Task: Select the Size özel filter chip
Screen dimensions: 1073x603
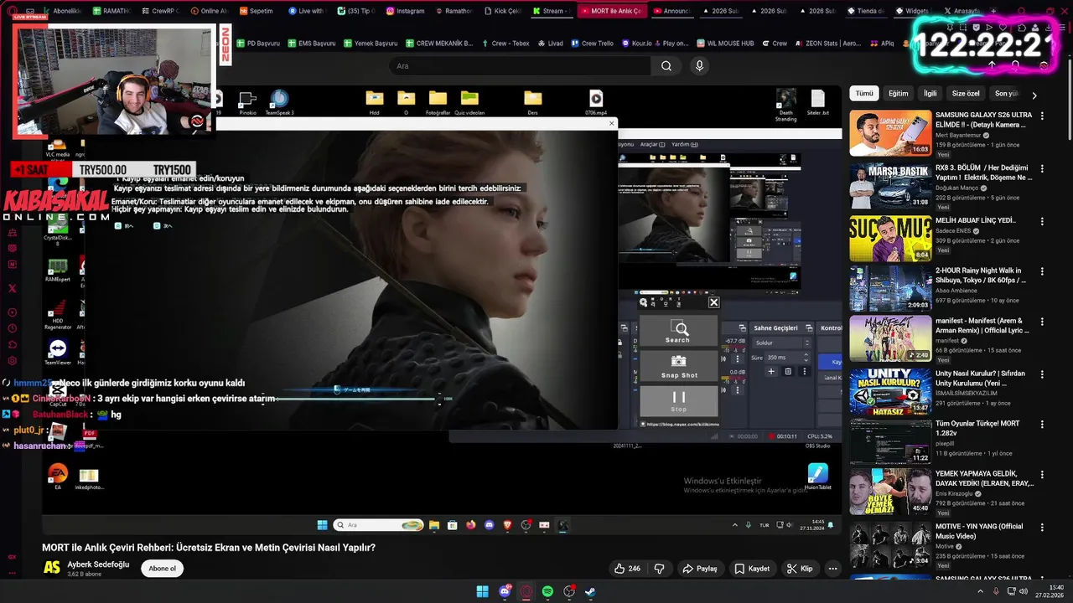Action: click(x=966, y=94)
